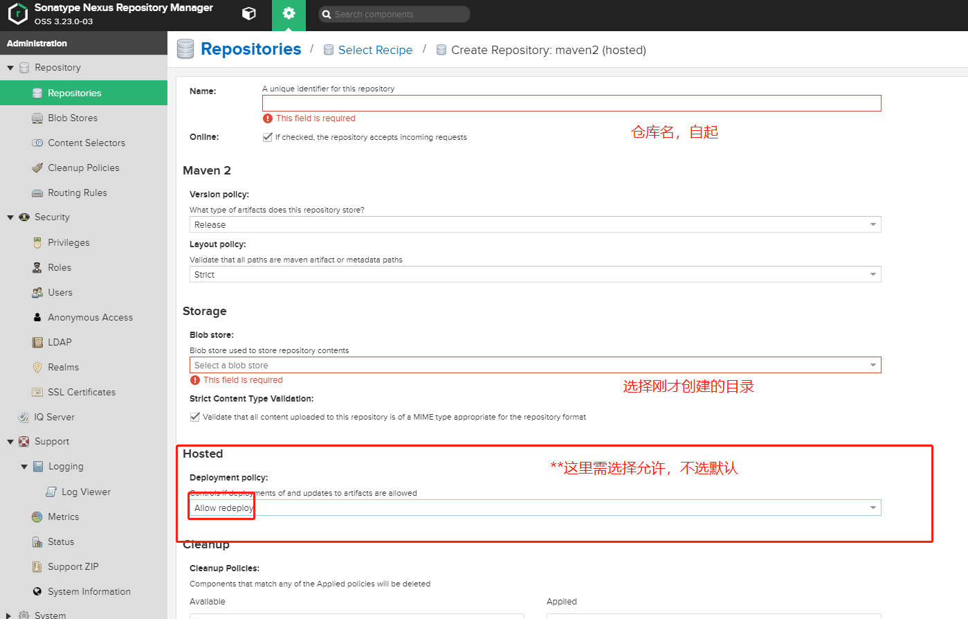Collapse the Repository tree section
Image resolution: width=968 pixels, height=619 pixels.
pos(10,68)
